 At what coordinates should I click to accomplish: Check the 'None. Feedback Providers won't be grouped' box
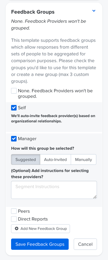pyautogui.click(x=14, y=91)
